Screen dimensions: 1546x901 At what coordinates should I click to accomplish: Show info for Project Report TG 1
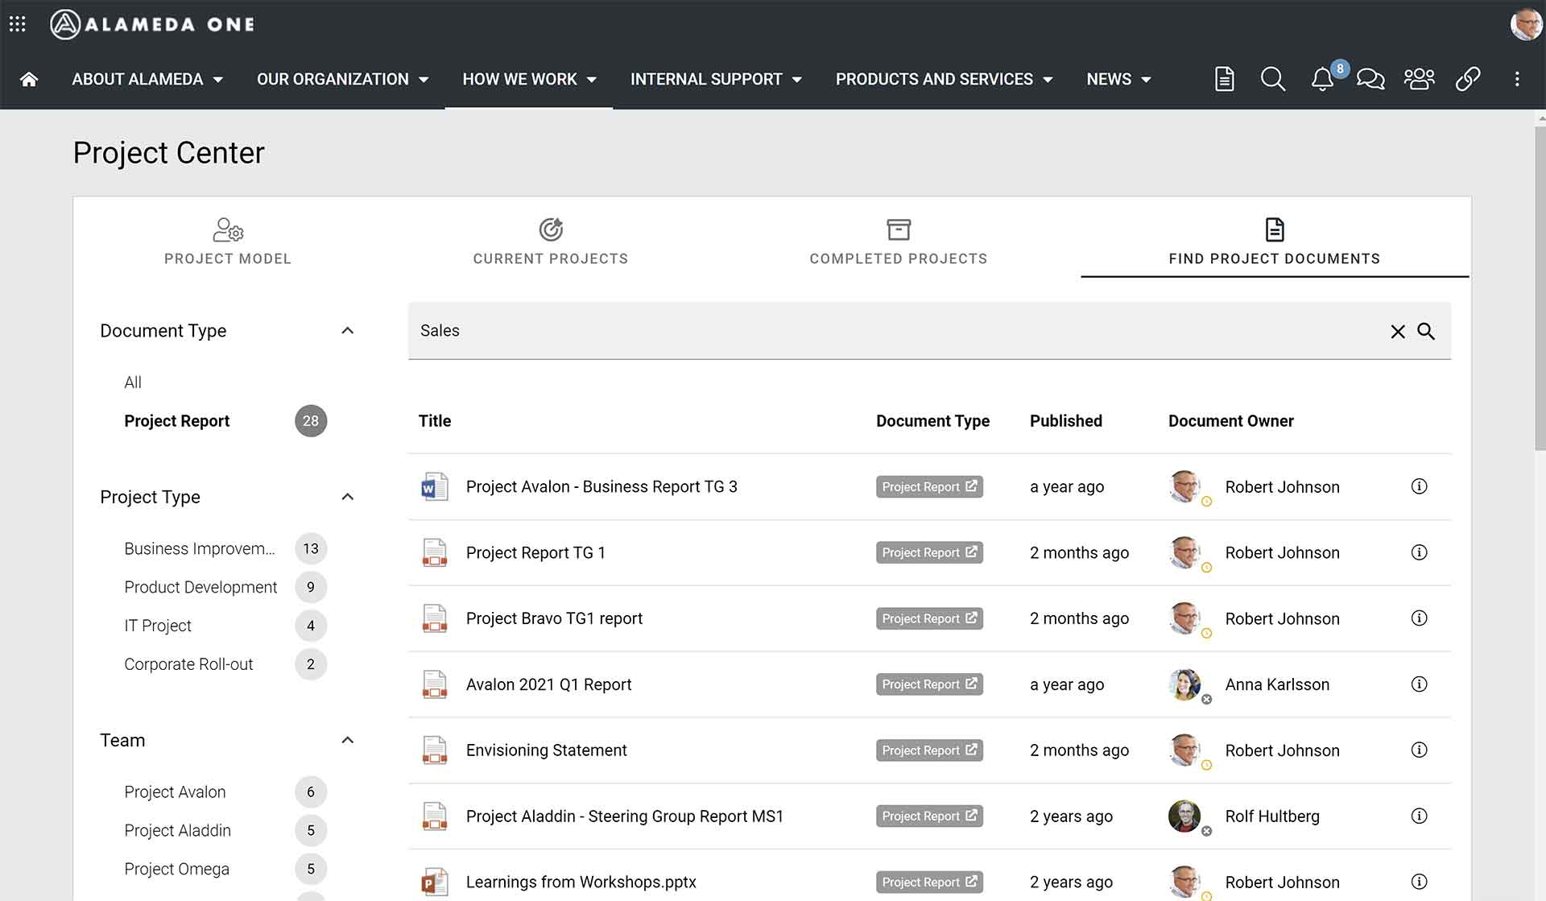[1419, 552]
